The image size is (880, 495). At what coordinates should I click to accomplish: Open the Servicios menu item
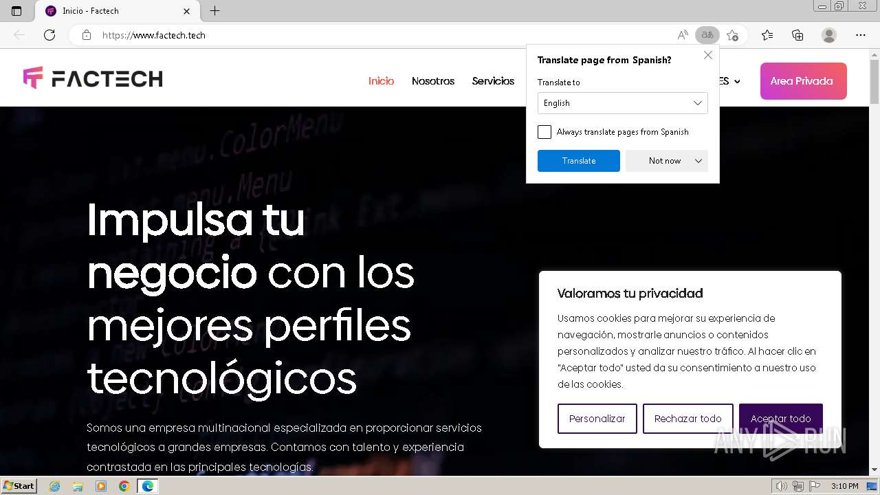click(x=493, y=81)
